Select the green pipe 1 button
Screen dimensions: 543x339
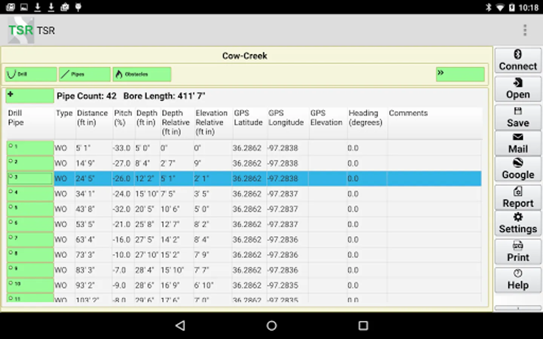30,148
